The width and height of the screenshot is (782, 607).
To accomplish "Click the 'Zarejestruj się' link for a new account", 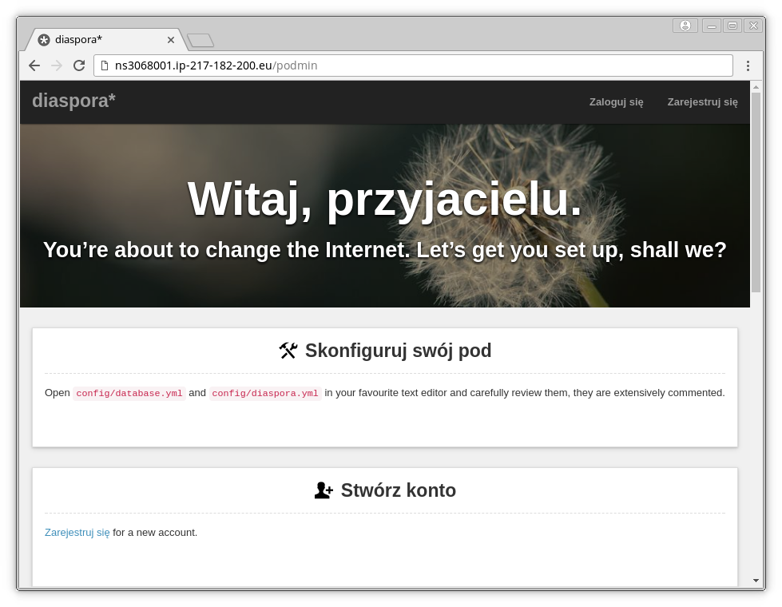I will click(x=77, y=532).
